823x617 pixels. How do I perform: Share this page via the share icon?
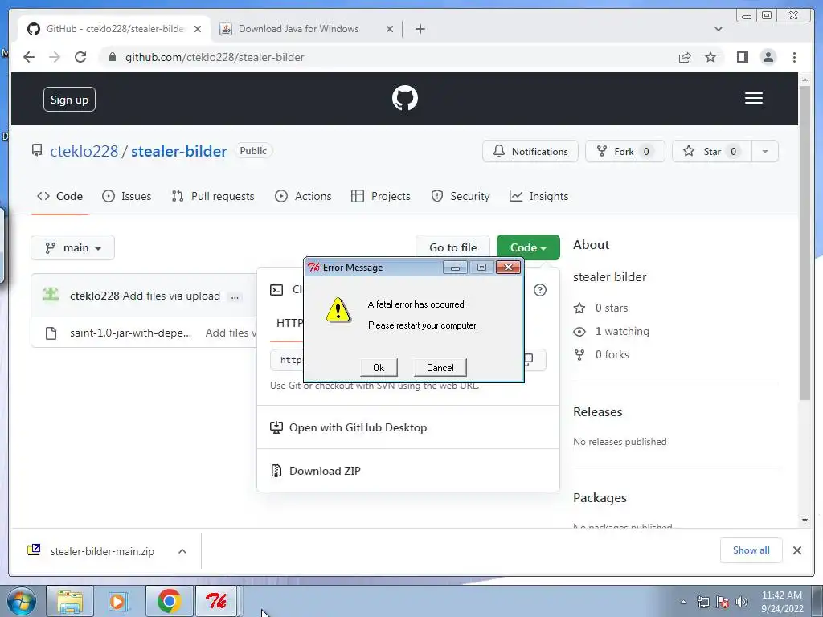tap(685, 57)
